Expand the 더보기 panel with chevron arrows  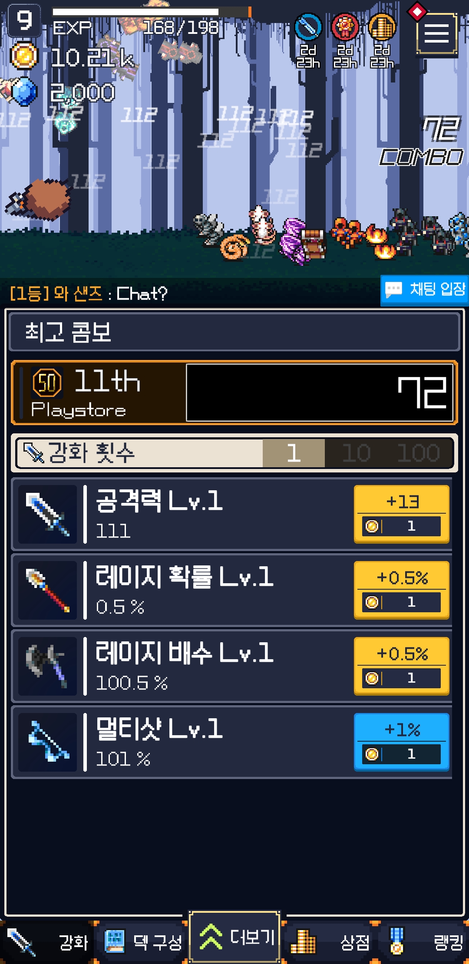234,937
